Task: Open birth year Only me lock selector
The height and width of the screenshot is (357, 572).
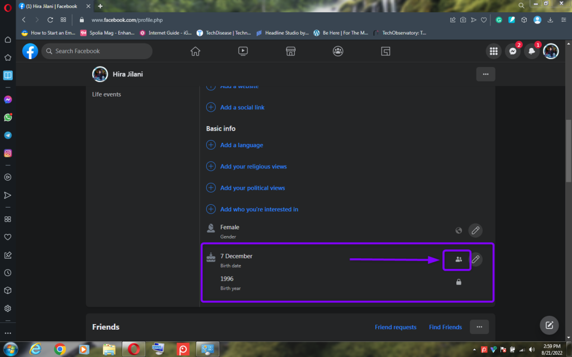Action: tap(459, 282)
